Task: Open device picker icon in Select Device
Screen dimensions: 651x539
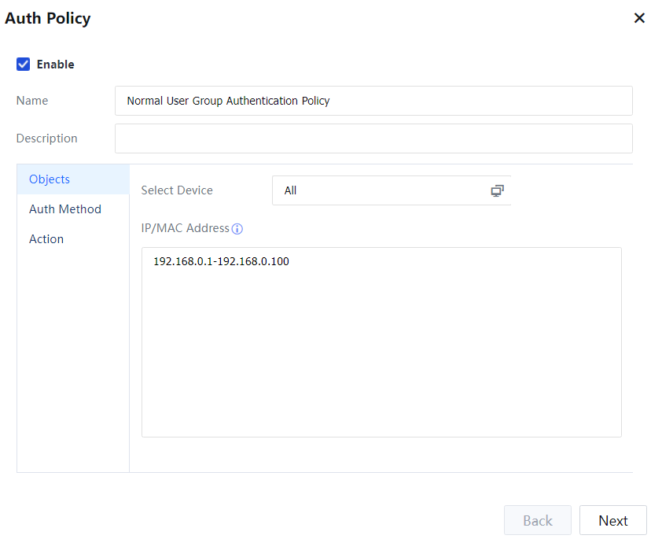Action: pos(497,190)
